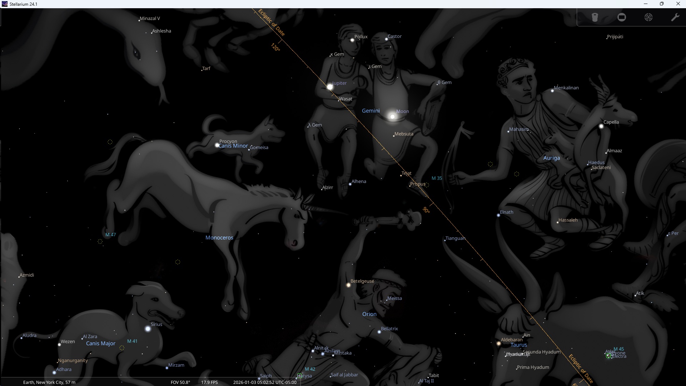686x386 pixels.
Task: Select the planet Jupiter
Action: click(x=330, y=87)
